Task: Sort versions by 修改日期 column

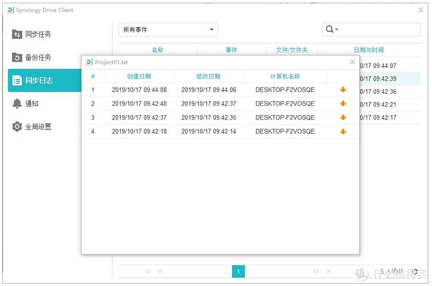Action: [x=208, y=76]
